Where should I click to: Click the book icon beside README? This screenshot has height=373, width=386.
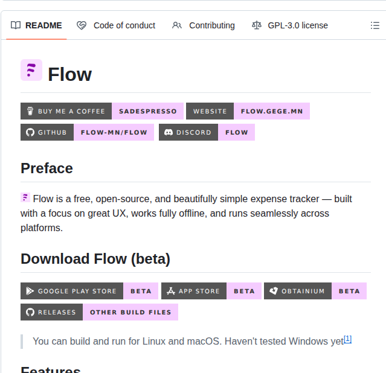pyautogui.click(x=16, y=25)
